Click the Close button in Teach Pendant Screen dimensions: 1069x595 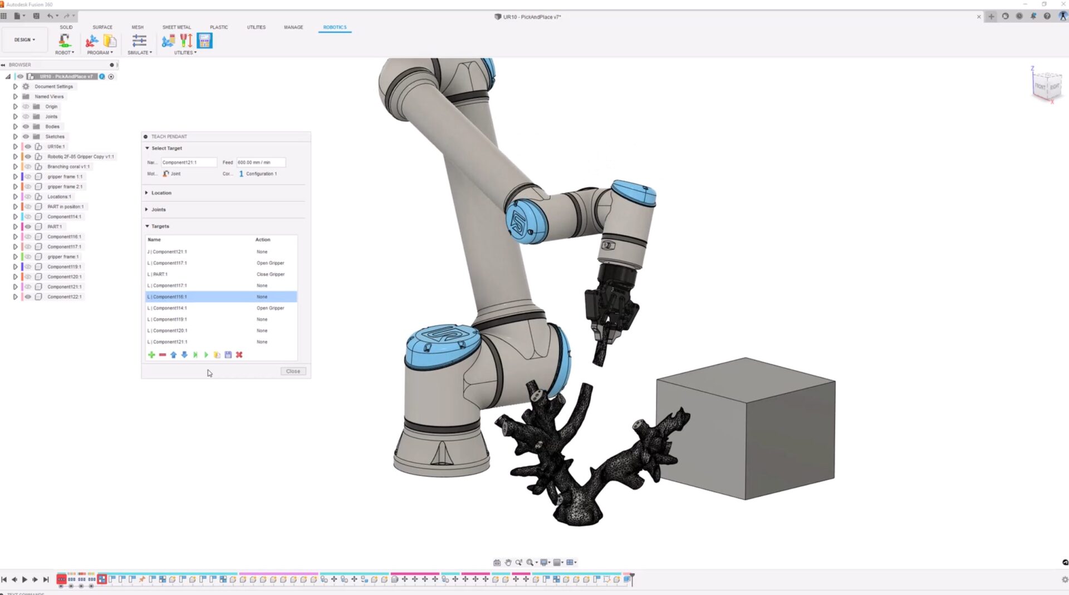(x=293, y=371)
